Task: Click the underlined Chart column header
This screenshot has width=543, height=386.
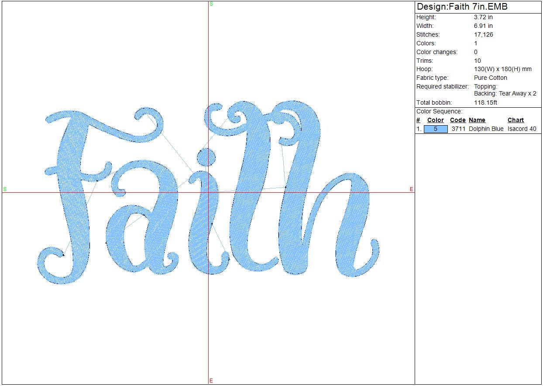Action: [516, 120]
